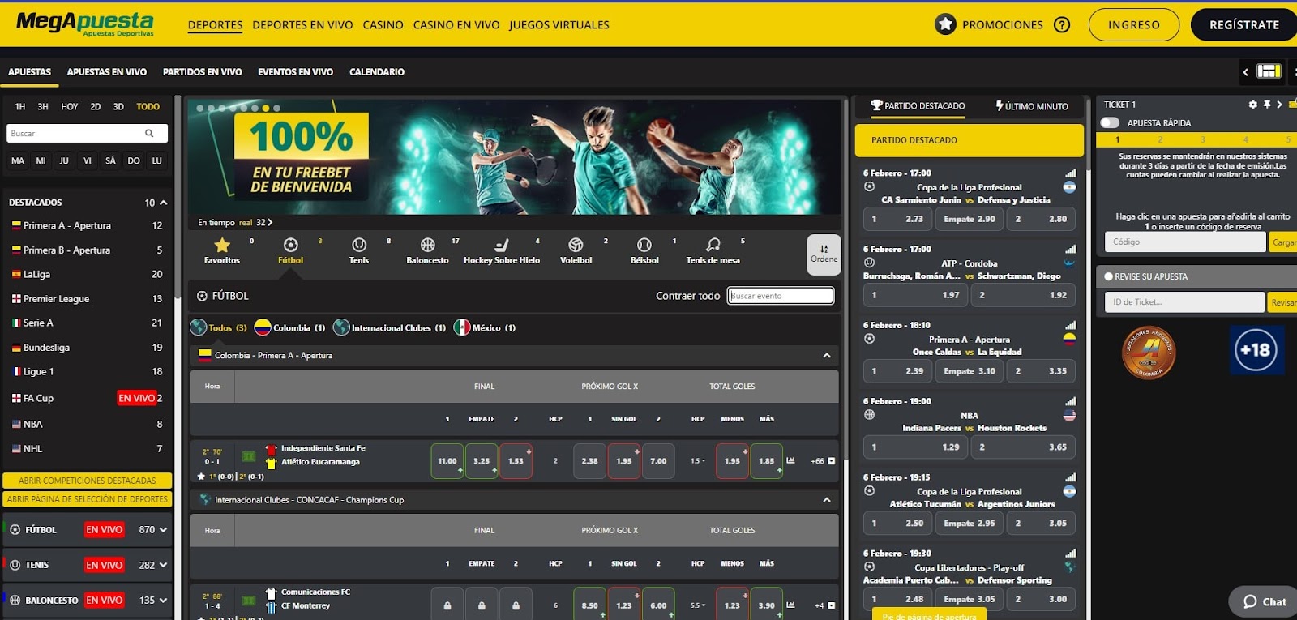Bet on 11.00 odds for Independiente Santa Fe
1297x620 pixels.
[x=447, y=460]
